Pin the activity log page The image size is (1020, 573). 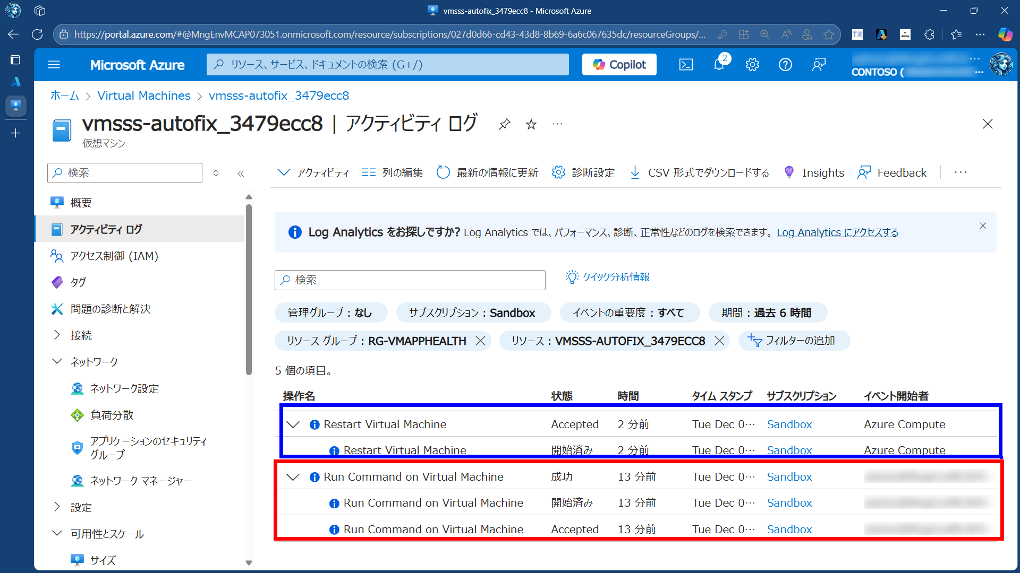tap(504, 124)
